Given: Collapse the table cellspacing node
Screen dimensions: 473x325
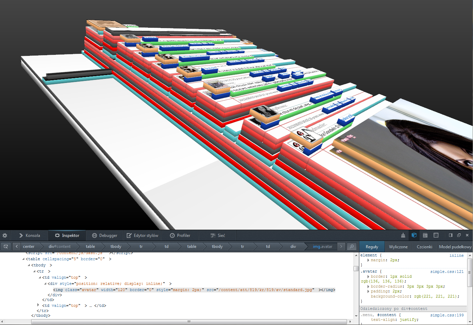Looking at the screenshot, I should (23, 259).
